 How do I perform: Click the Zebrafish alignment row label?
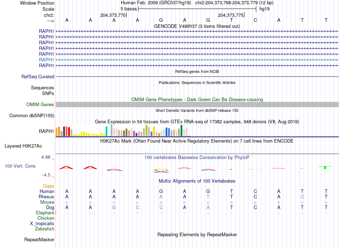45,229
